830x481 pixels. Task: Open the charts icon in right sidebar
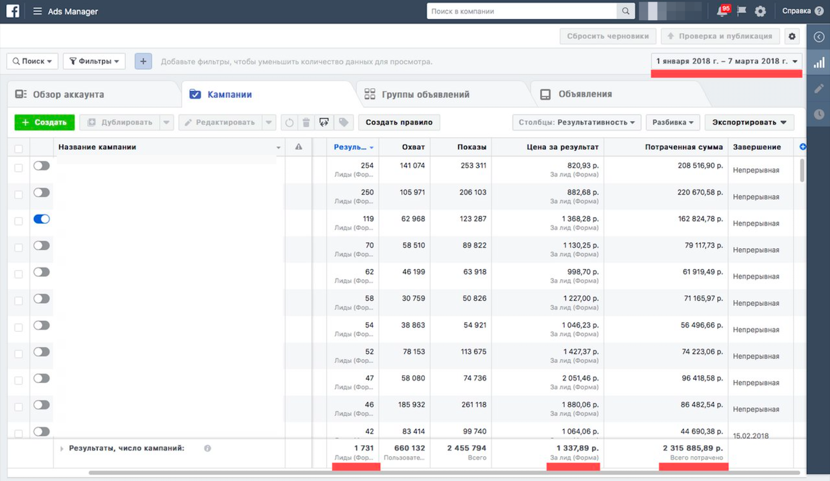click(x=818, y=63)
